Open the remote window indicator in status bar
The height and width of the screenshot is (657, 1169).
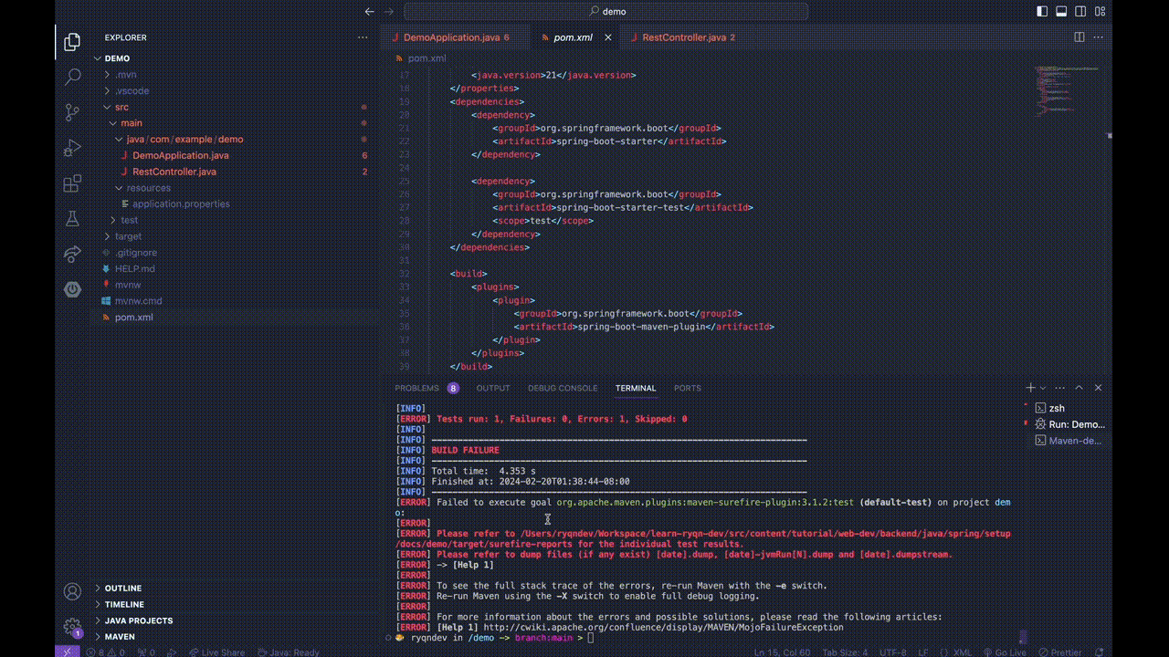point(66,652)
